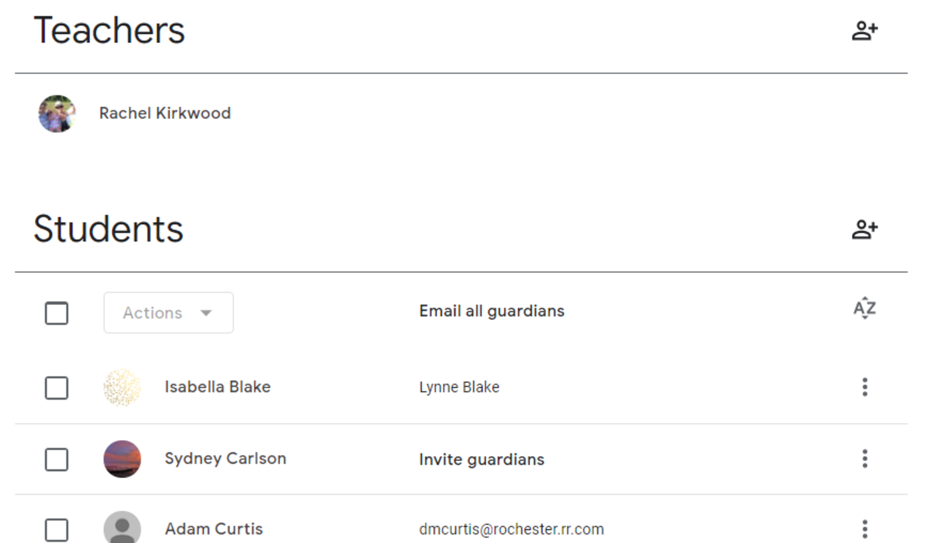Select Sydney Carlson's checkbox
Viewport: 927px width, 543px height.
[57, 459]
